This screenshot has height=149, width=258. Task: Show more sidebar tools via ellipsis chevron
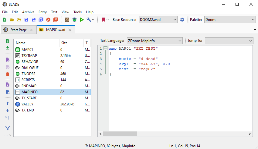(x=8, y=135)
